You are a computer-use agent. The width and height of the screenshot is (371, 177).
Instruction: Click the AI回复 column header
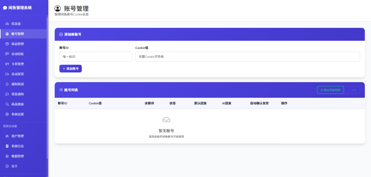tap(227, 103)
